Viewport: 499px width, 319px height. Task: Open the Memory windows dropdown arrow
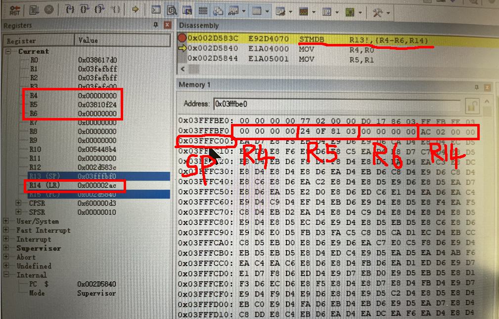267,12
